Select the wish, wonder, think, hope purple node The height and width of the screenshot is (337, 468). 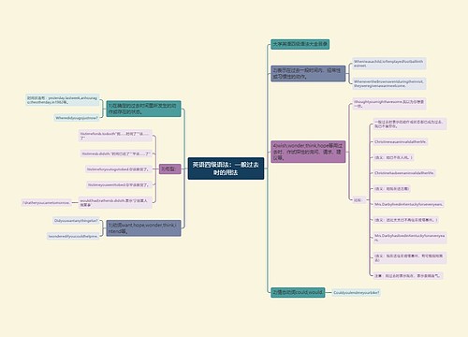[308, 152]
